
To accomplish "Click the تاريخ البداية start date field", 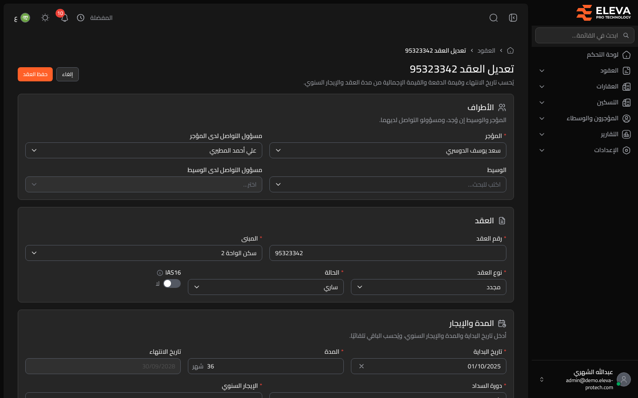I will click(x=428, y=366).
